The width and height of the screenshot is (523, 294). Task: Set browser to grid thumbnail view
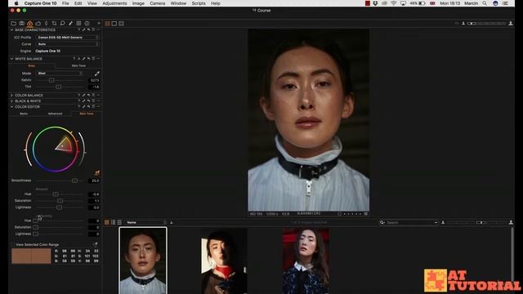click(x=107, y=222)
